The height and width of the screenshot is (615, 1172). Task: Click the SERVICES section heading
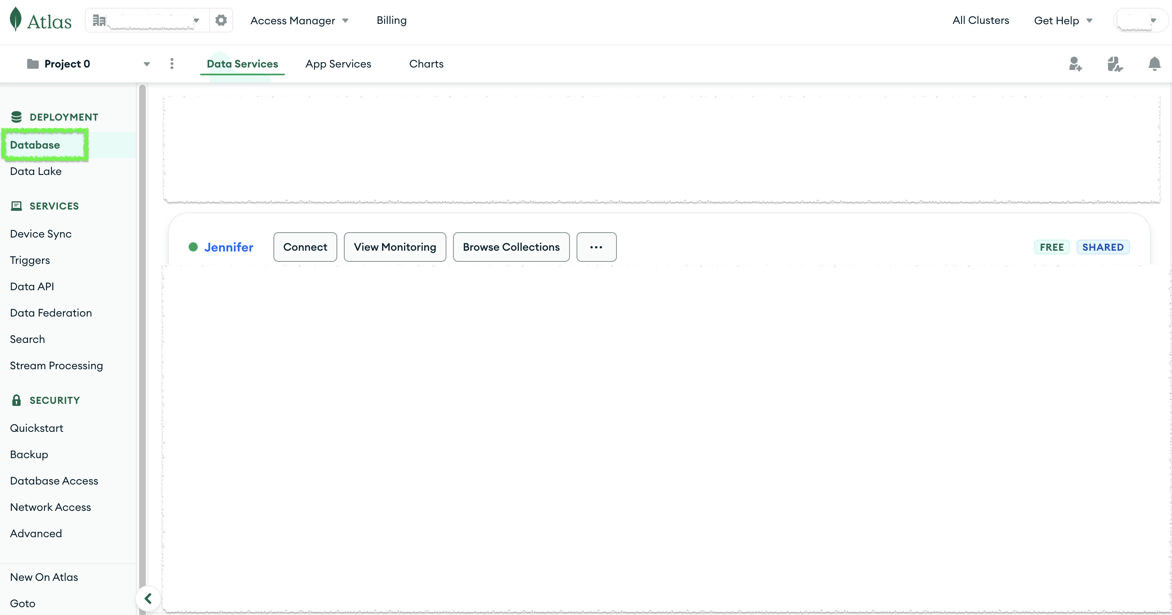click(54, 206)
